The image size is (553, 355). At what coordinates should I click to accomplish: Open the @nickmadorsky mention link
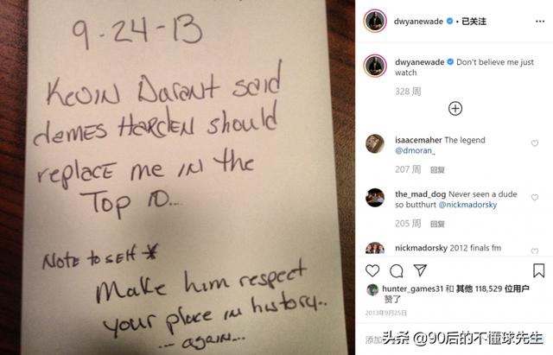pyautogui.click(x=467, y=205)
